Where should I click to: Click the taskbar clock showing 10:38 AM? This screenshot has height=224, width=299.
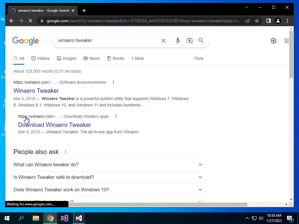[x=274, y=218]
